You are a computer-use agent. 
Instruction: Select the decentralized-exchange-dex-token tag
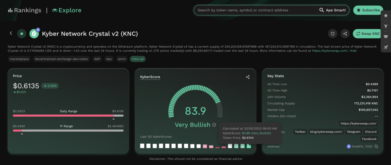tap(61, 59)
